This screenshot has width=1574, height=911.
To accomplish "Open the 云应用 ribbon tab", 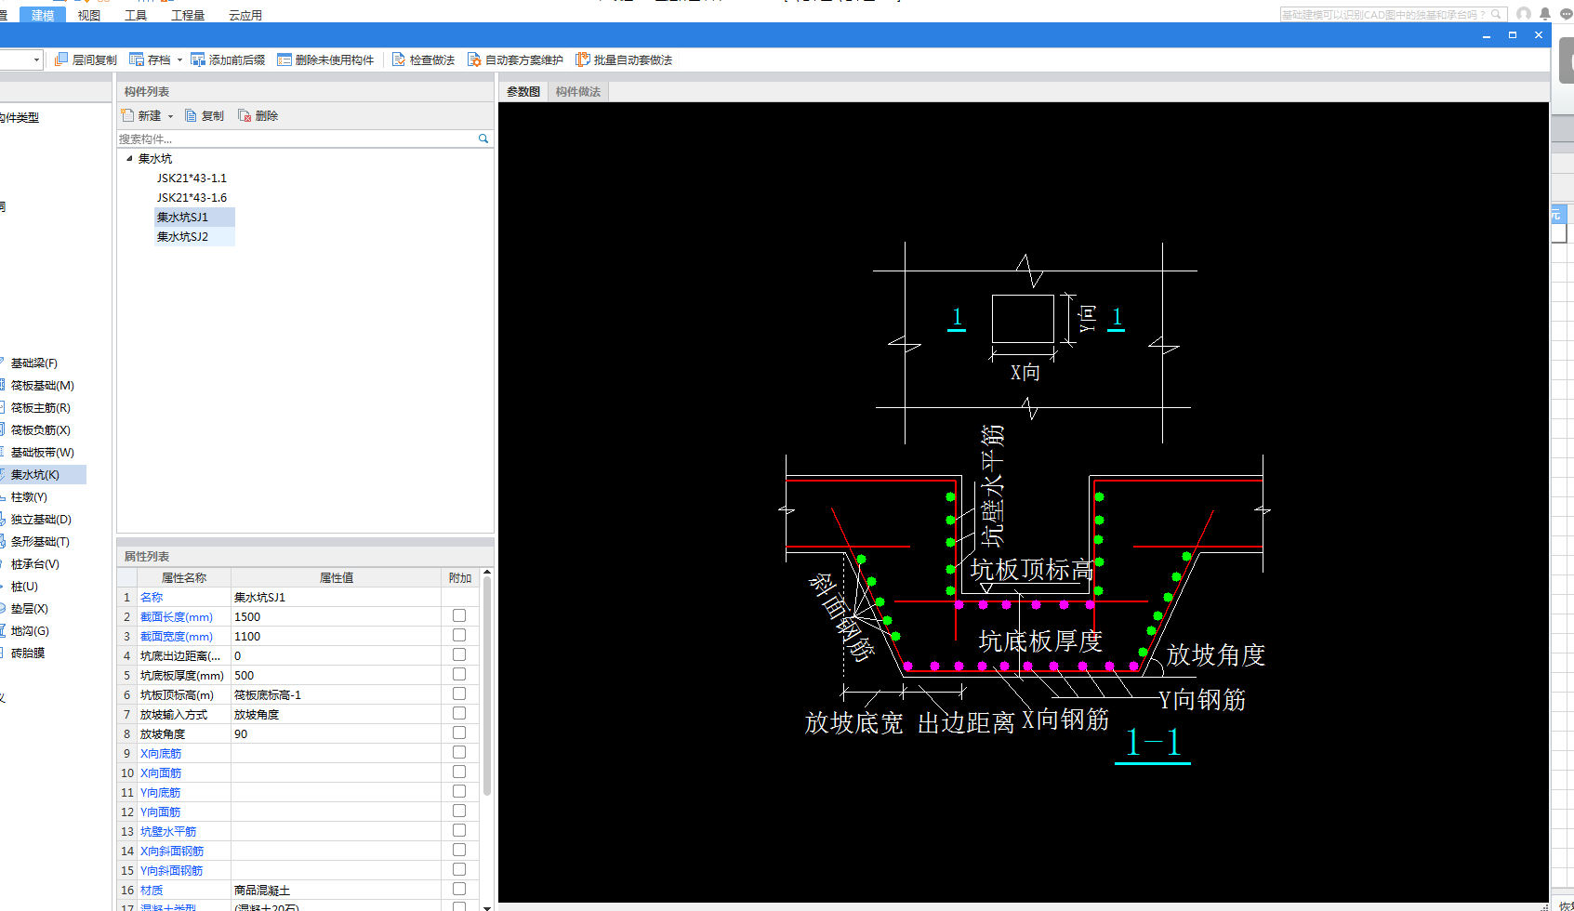I will [x=245, y=15].
